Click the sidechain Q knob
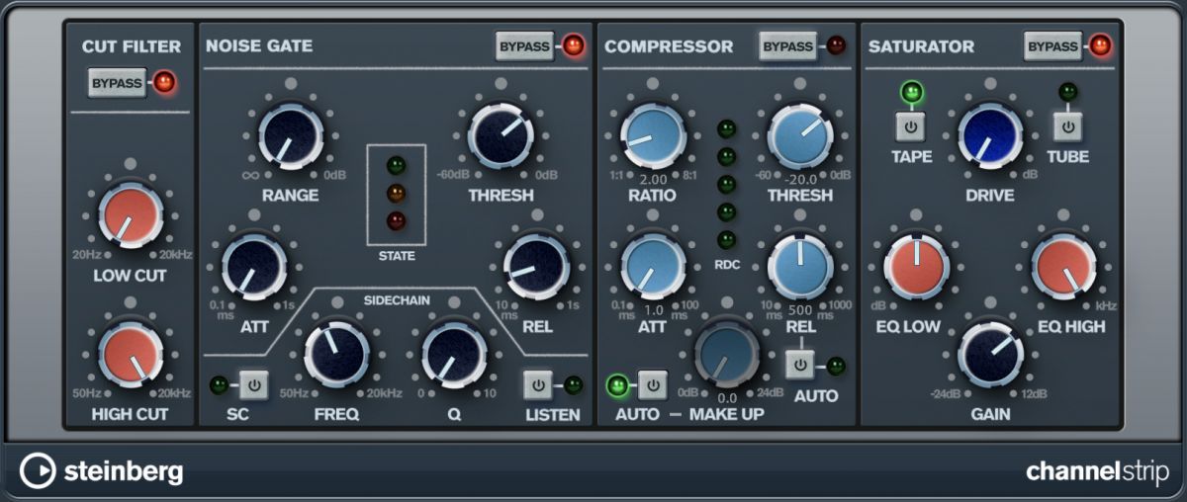This screenshot has width=1187, height=502. click(x=454, y=353)
